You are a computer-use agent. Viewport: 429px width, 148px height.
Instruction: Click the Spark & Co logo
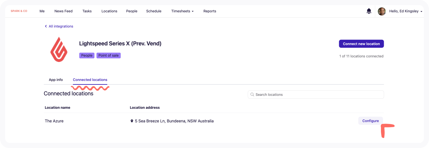19,11
